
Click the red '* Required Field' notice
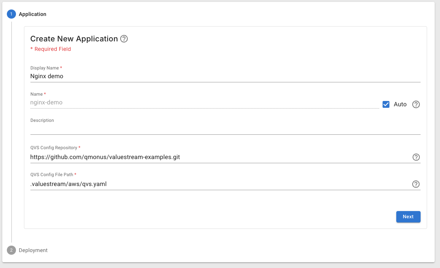point(51,49)
